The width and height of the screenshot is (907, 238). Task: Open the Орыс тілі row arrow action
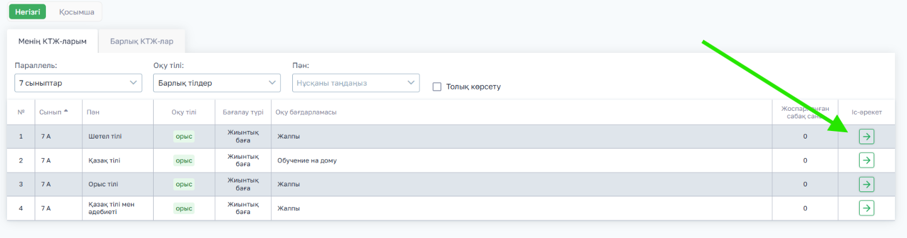867,184
